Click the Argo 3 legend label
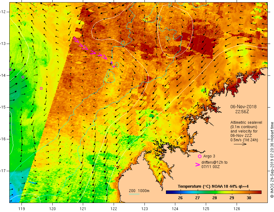This screenshot has width=274, height=212. [209, 156]
